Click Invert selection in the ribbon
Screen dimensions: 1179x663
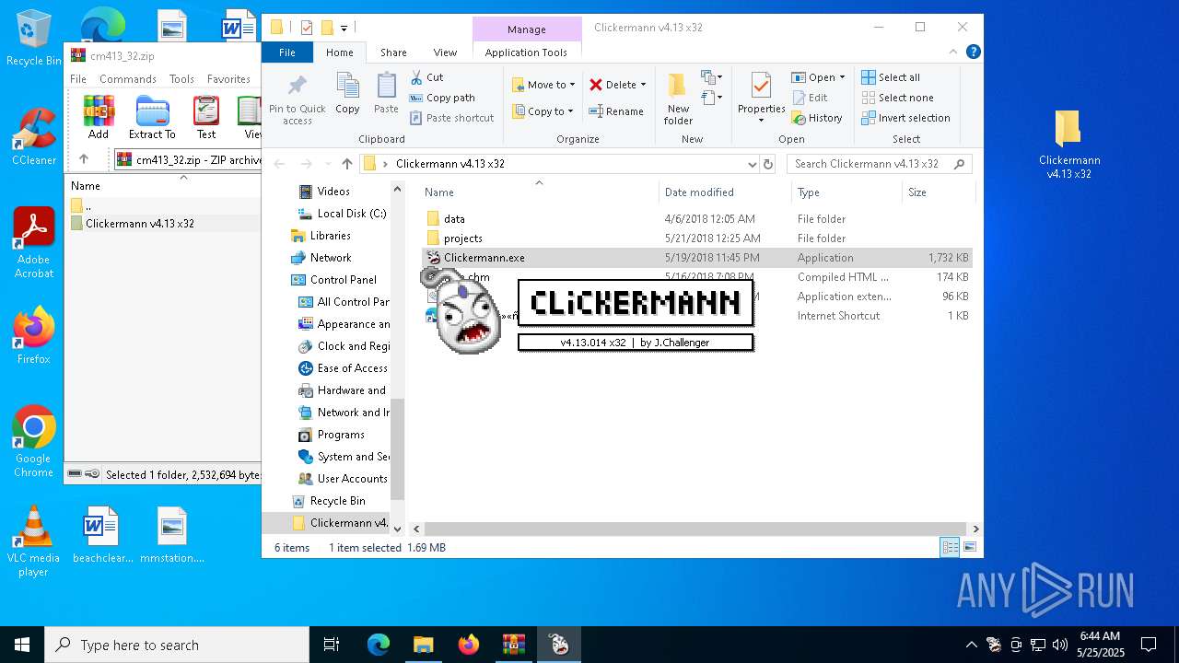[x=905, y=118]
